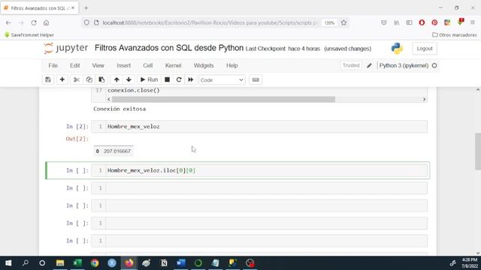Move selected cell down arrow
This screenshot has width=481, height=270.
click(x=129, y=80)
